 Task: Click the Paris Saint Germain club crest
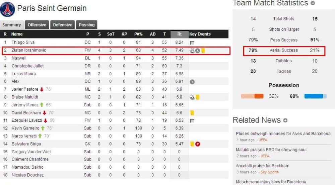(x=8, y=9)
